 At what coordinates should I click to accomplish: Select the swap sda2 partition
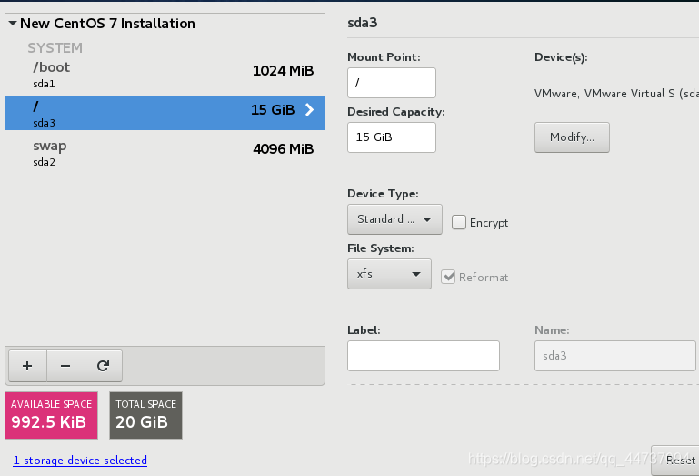point(165,153)
